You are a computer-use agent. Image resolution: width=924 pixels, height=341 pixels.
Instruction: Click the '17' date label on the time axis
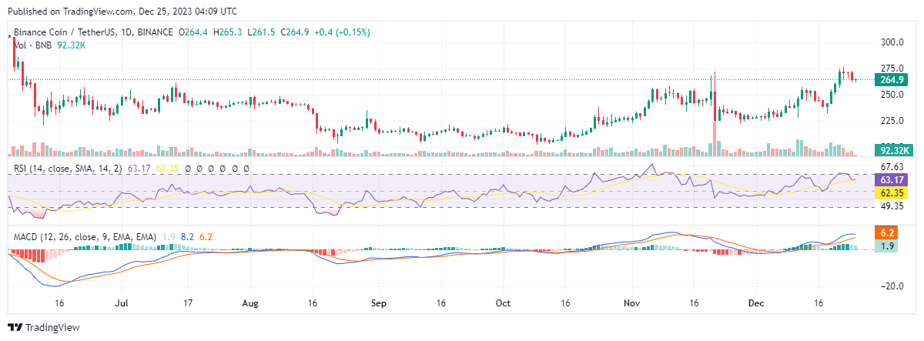[188, 304]
